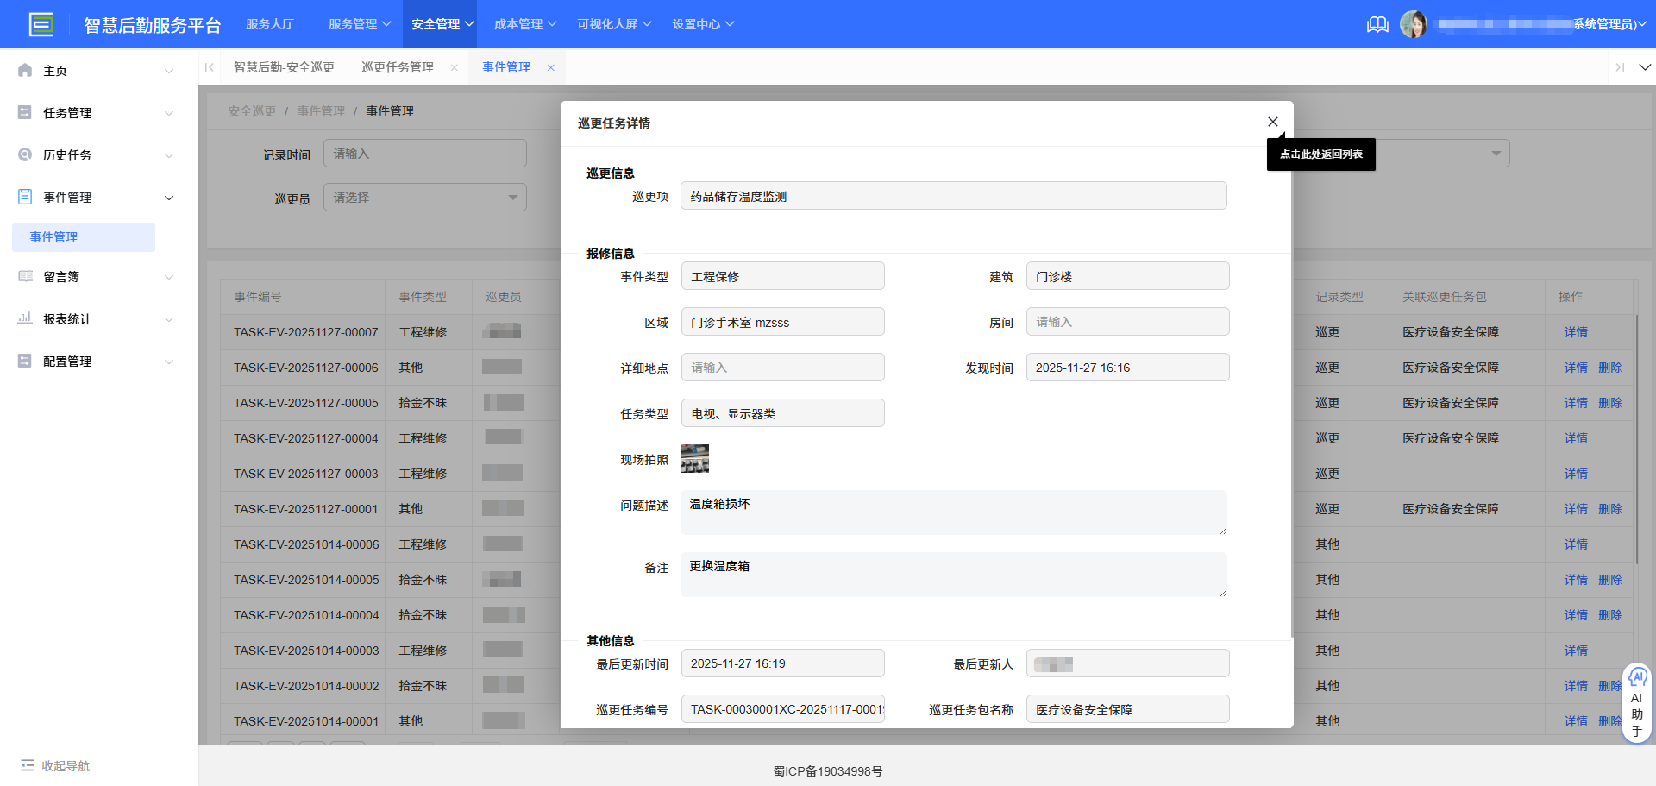The height and width of the screenshot is (786, 1656).
Task: Open 详情 link for TASK-EV-20251127-00007
Action: [1575, 331]
